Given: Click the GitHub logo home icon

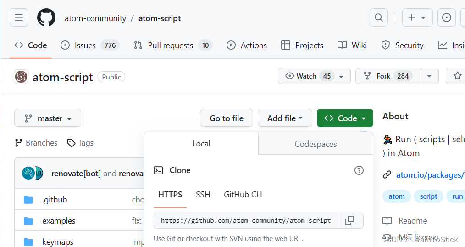Looking at the screenshot, I should click(46, 17).
